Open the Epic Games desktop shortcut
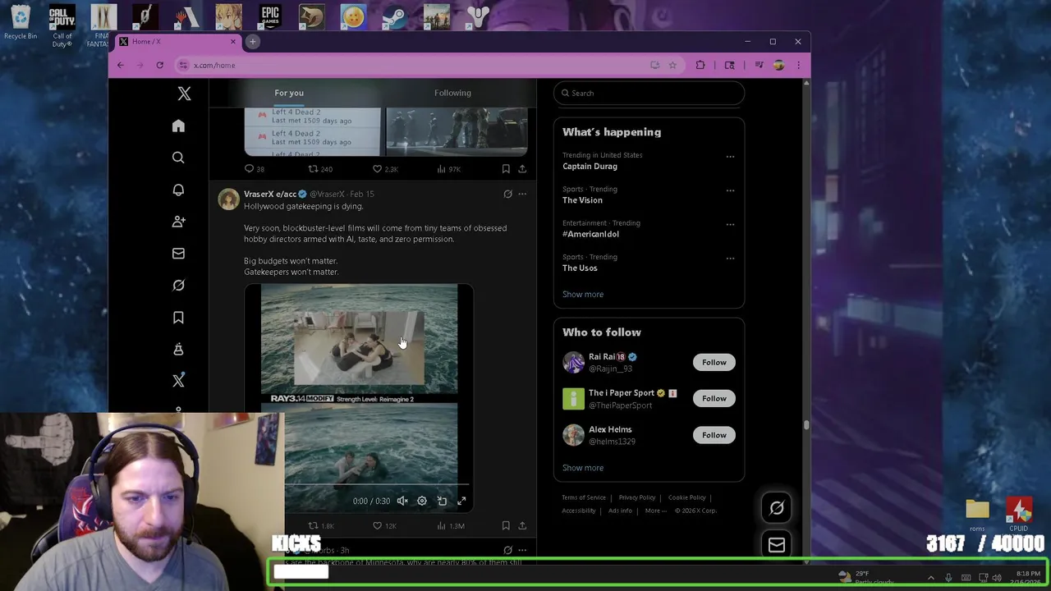Image resolution: width=1051 pixels, height=591 pixels. point(270,17)
